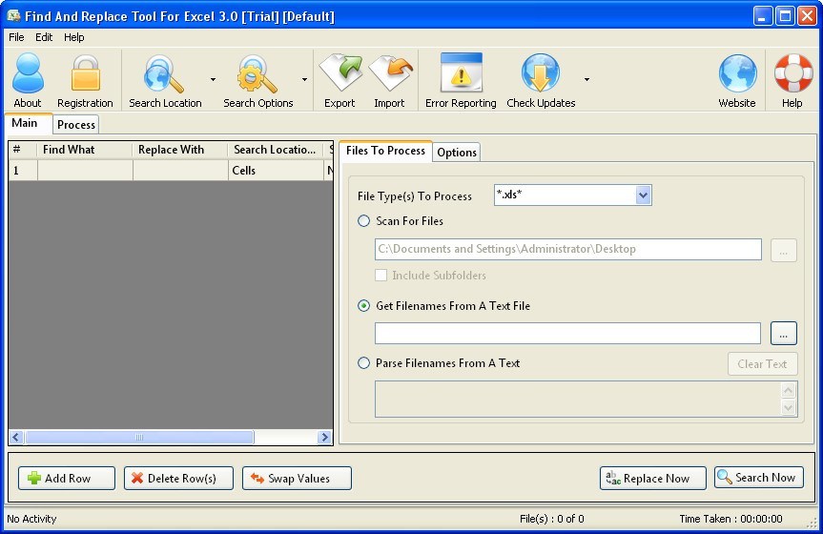Expand the Search Options dropdown arrow
Screen dimensions: 823x534
(x=304, y=79)
